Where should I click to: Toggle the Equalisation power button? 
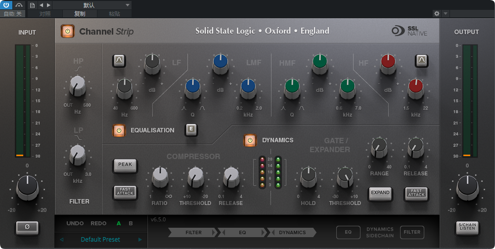point(119,130)
